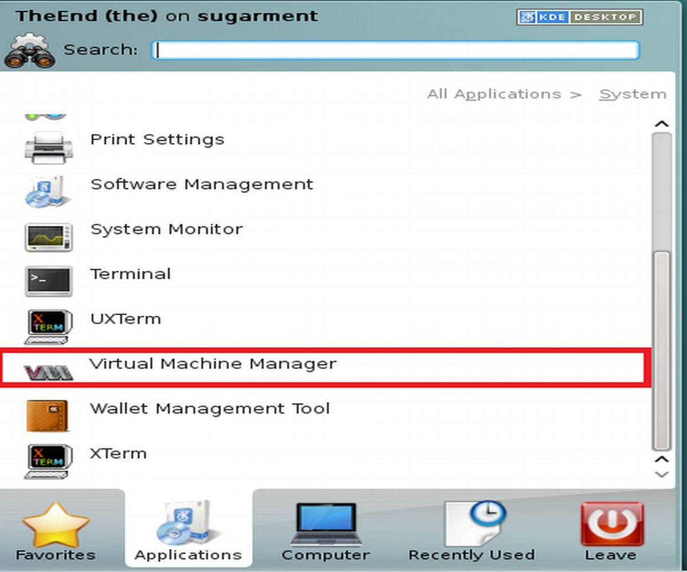This screenshot has width=687, height=572.
Task: Click the System breadcrumb link
Action: pyautogui.click(x=633, y=94)
